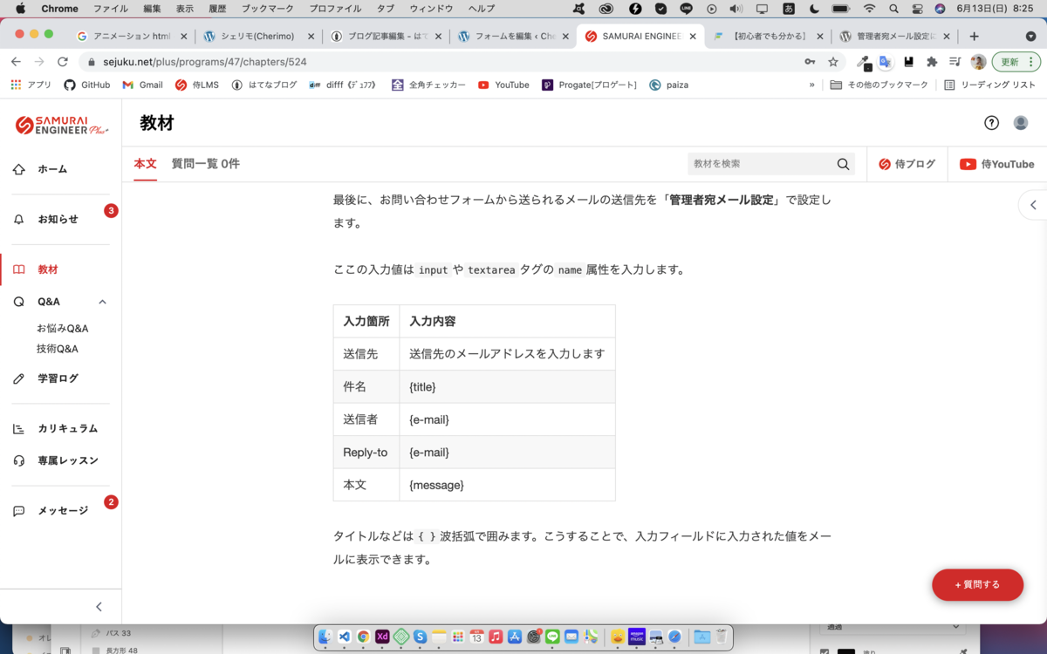
Task: Click the user profile avatar icon
Action: click(1021, 123)
